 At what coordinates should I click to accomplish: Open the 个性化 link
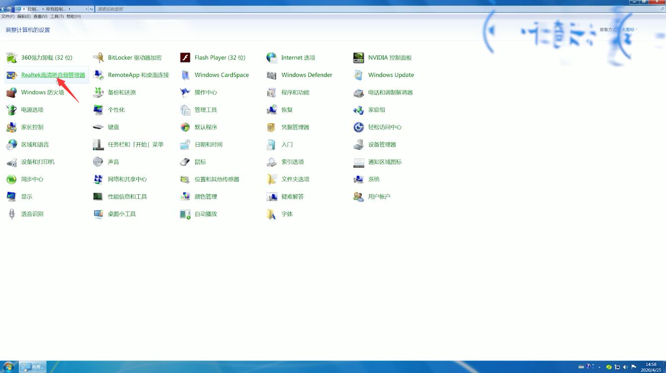click(116, 110)
